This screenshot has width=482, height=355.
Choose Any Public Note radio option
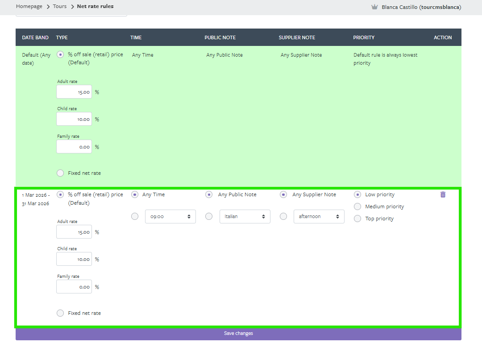point(209,195)
